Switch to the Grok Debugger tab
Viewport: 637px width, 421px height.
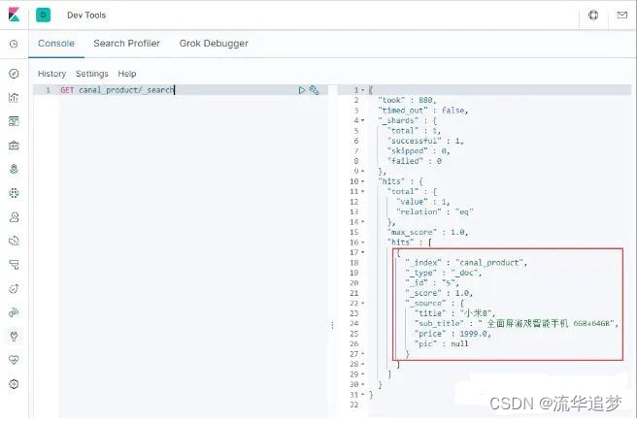tap(214, 44)
